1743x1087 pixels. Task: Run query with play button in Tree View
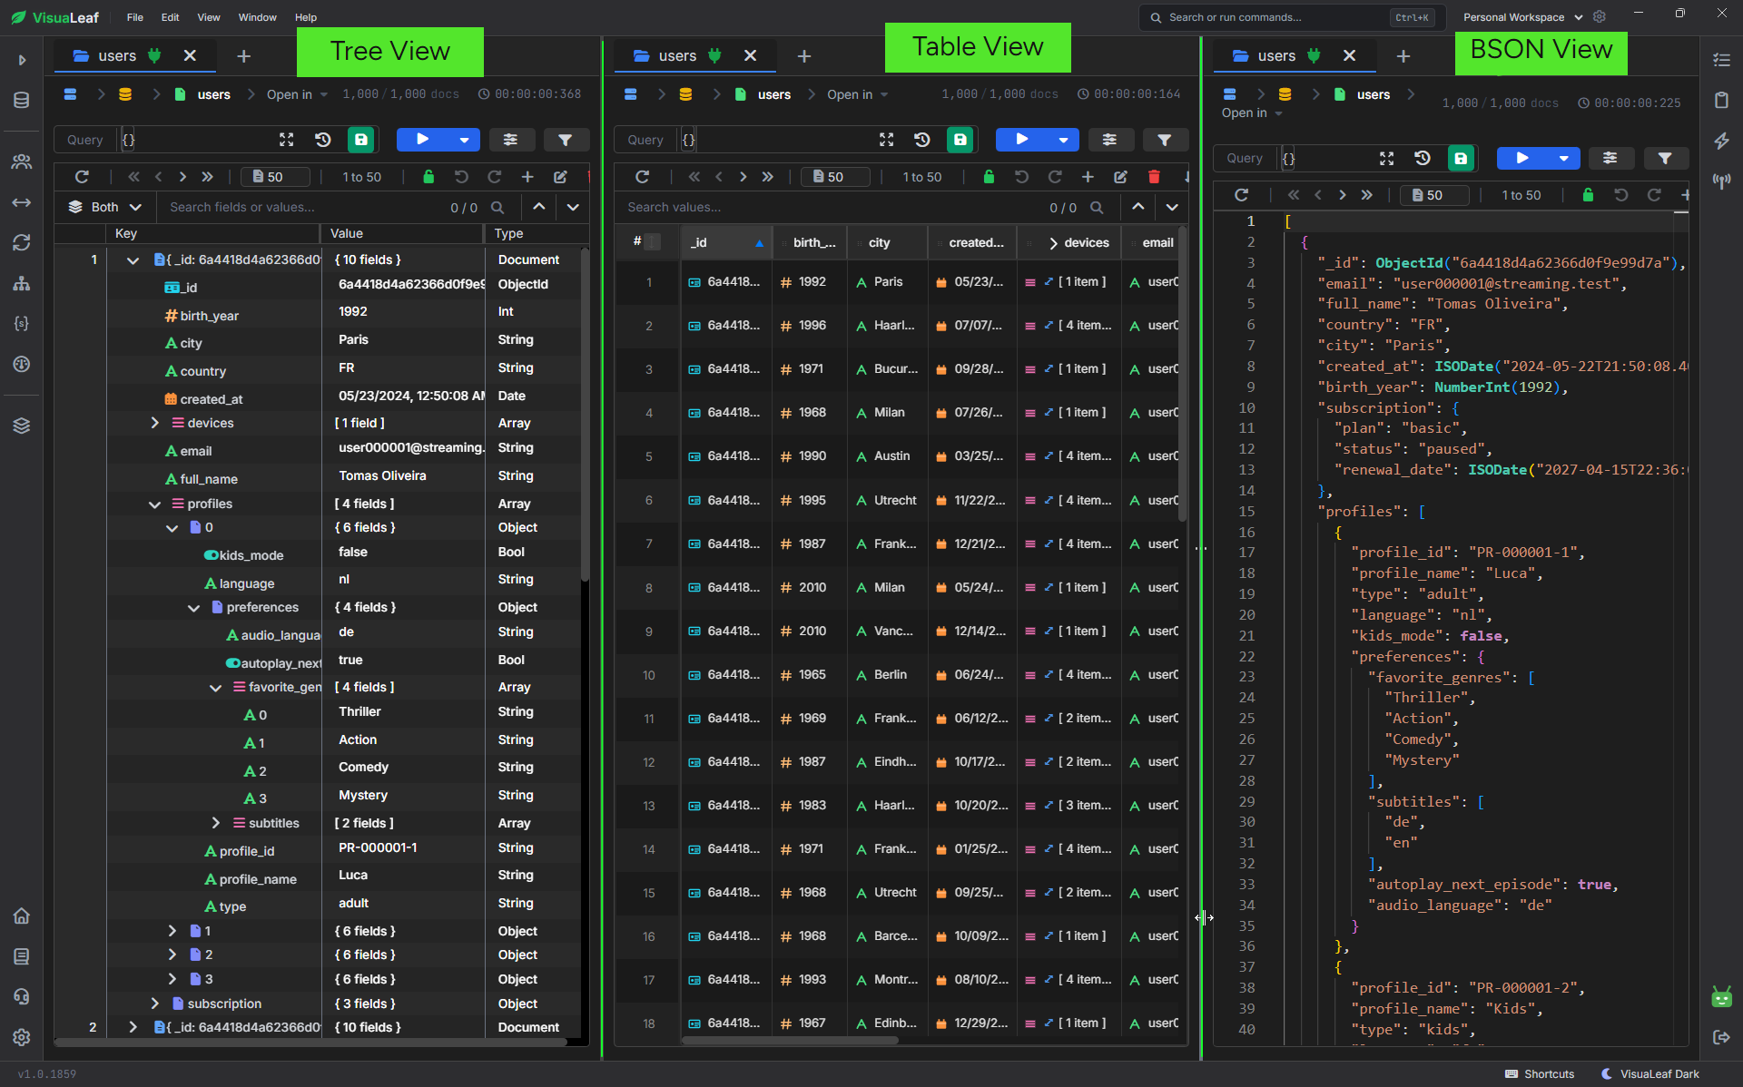coord(422,140)
